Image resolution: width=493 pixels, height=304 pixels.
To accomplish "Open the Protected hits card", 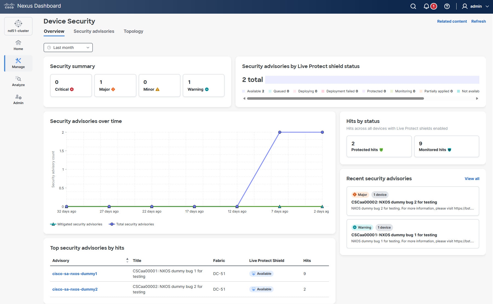I will point(379,146).
